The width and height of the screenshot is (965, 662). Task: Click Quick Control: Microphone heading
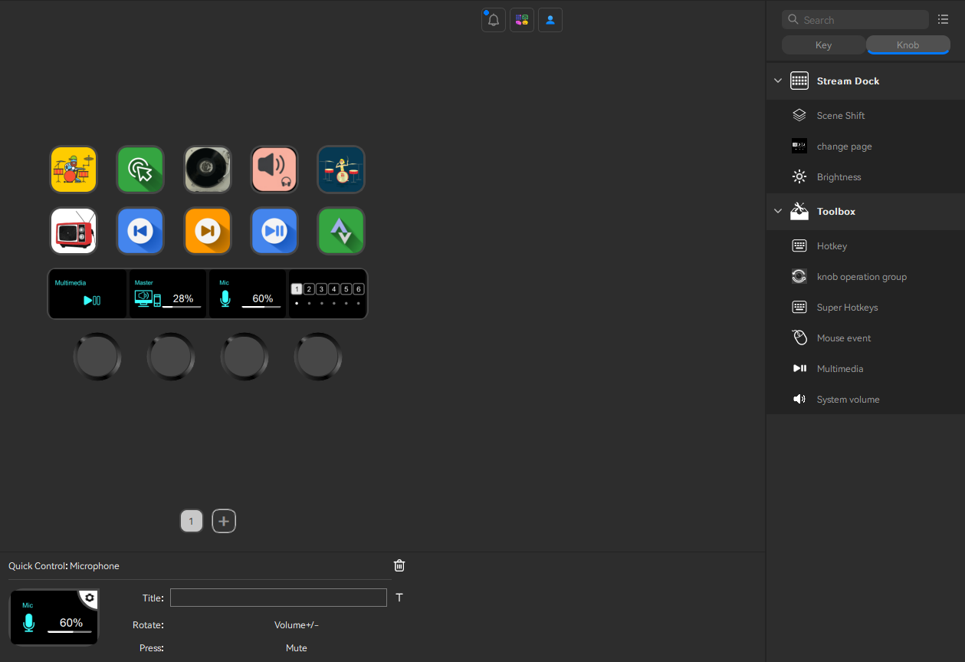click(64, 566)
